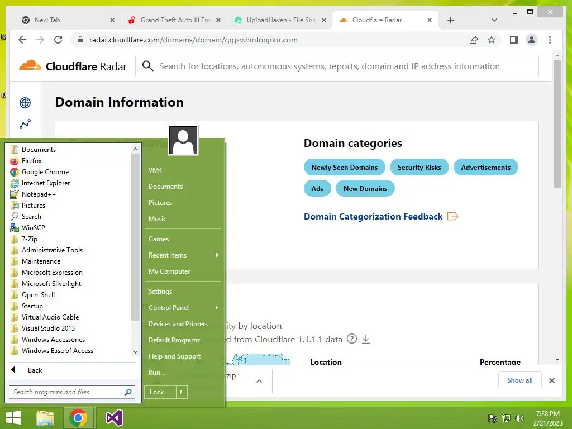Click the search magnifier in start menu box
This screenshot has height=429, width=572.
(x=128, y=392)
